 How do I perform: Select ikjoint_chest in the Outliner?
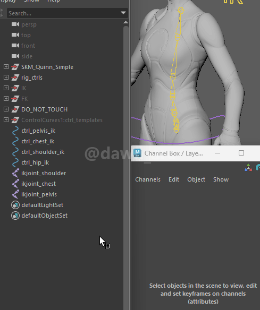39,184
